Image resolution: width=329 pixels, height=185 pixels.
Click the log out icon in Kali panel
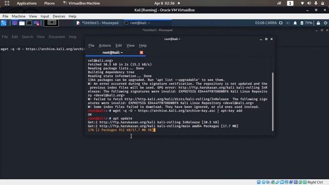coord(325,23)
